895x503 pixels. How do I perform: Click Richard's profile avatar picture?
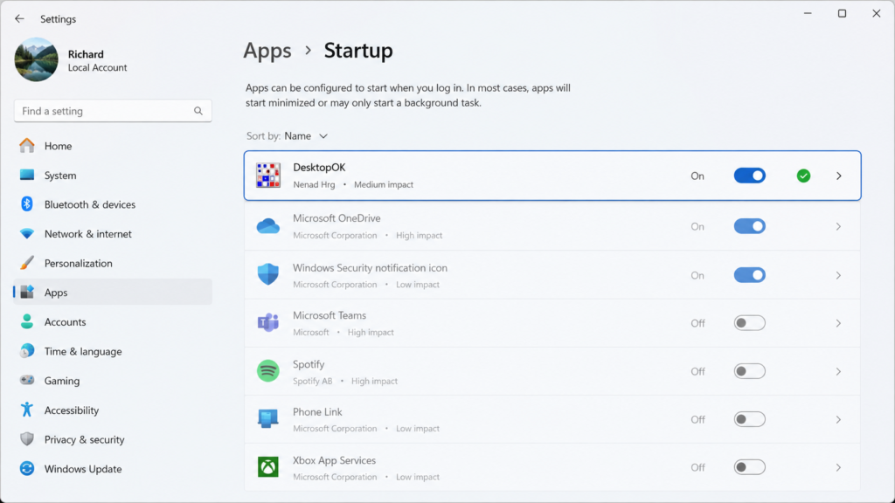click(x=36, y=60)
